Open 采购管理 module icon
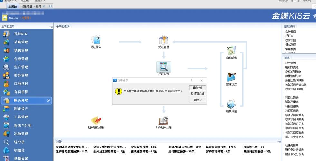 pos(6,42)
